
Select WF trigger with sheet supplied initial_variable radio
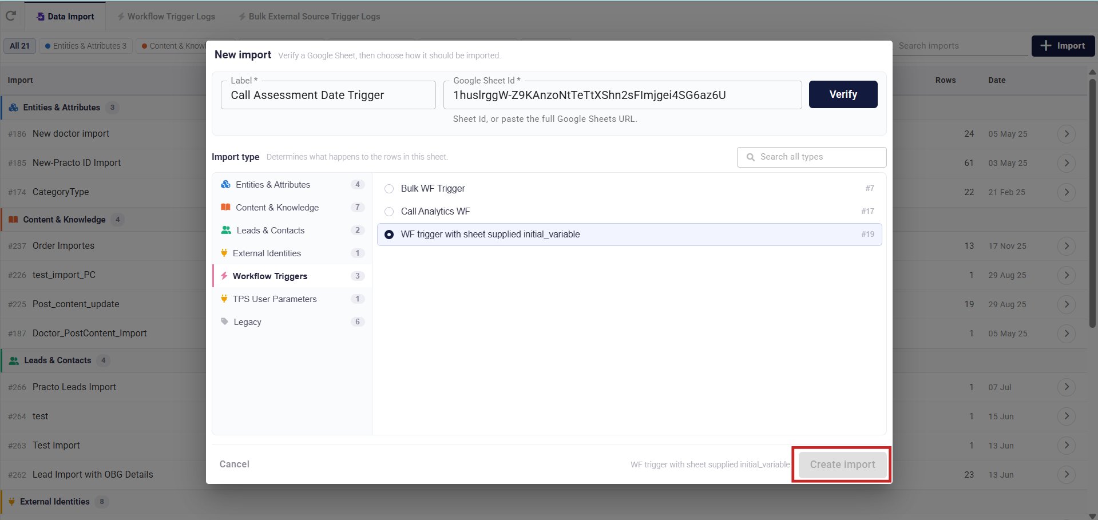pos(389,235)
